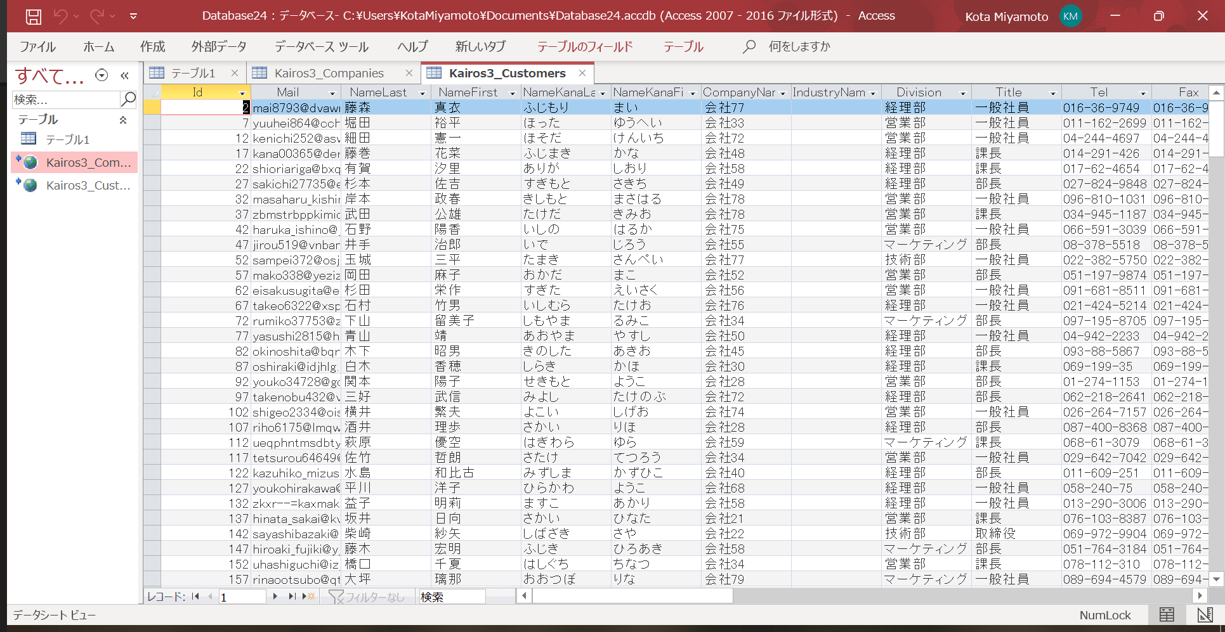The height and width of the screenshot is (632, 1225).
Task: Select Kairos3_Com... linked table in navigation
Action: click(75, 163)
